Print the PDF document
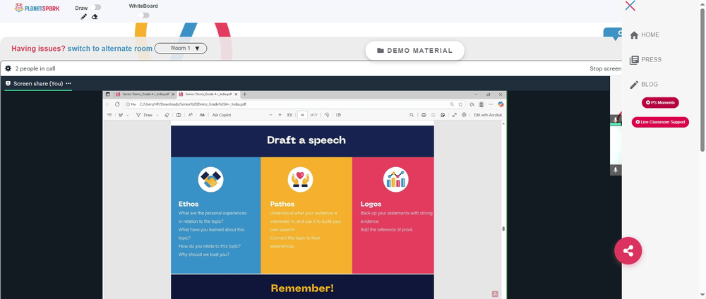This screenshot has height=299, width=706. click(424, 115)
